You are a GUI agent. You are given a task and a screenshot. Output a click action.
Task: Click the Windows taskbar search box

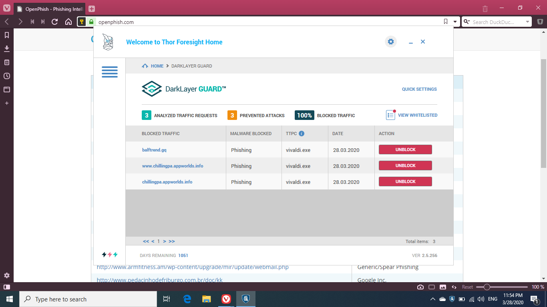click(x=88, y=299)
